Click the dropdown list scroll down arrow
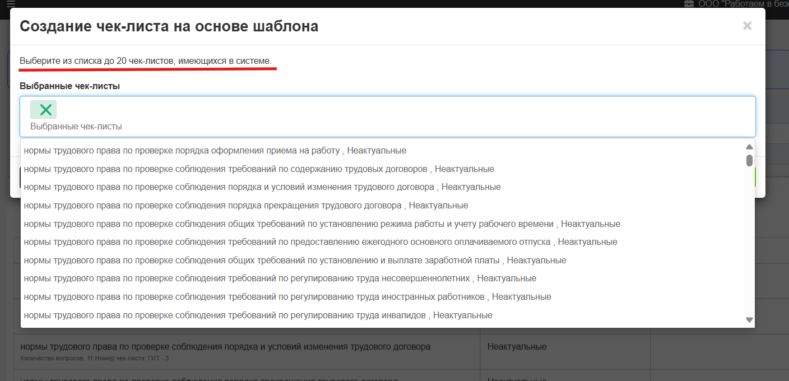This screenshot has width=789, height=381. (x=749, y=320)
